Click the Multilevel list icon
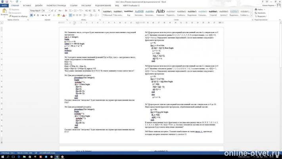 81,11
